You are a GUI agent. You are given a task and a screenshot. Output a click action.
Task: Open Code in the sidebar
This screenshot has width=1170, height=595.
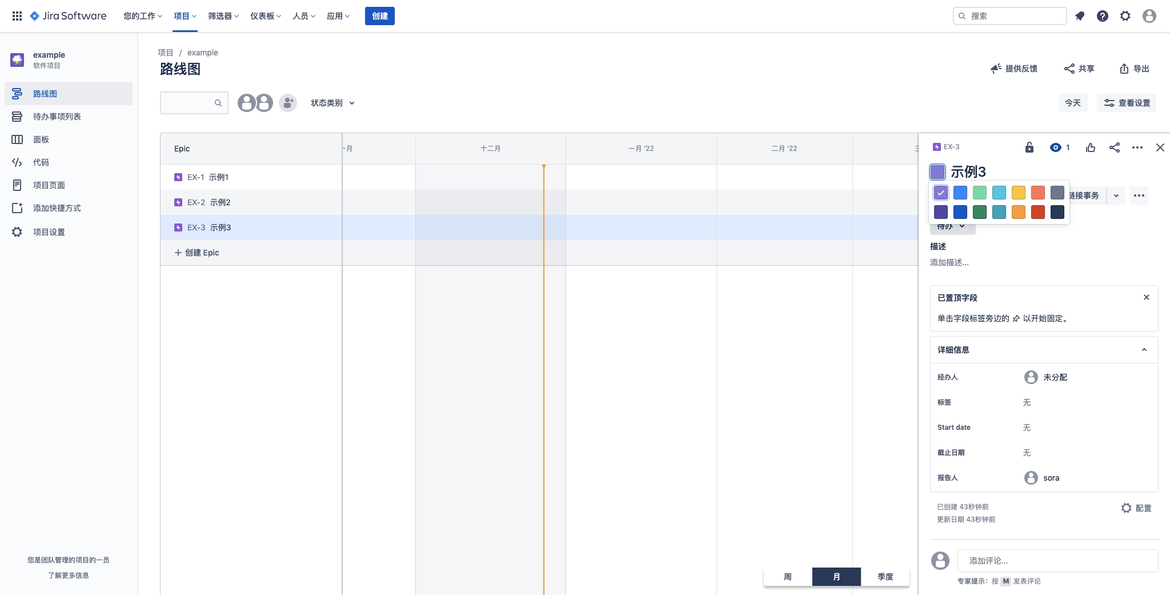tap(69, 162)
